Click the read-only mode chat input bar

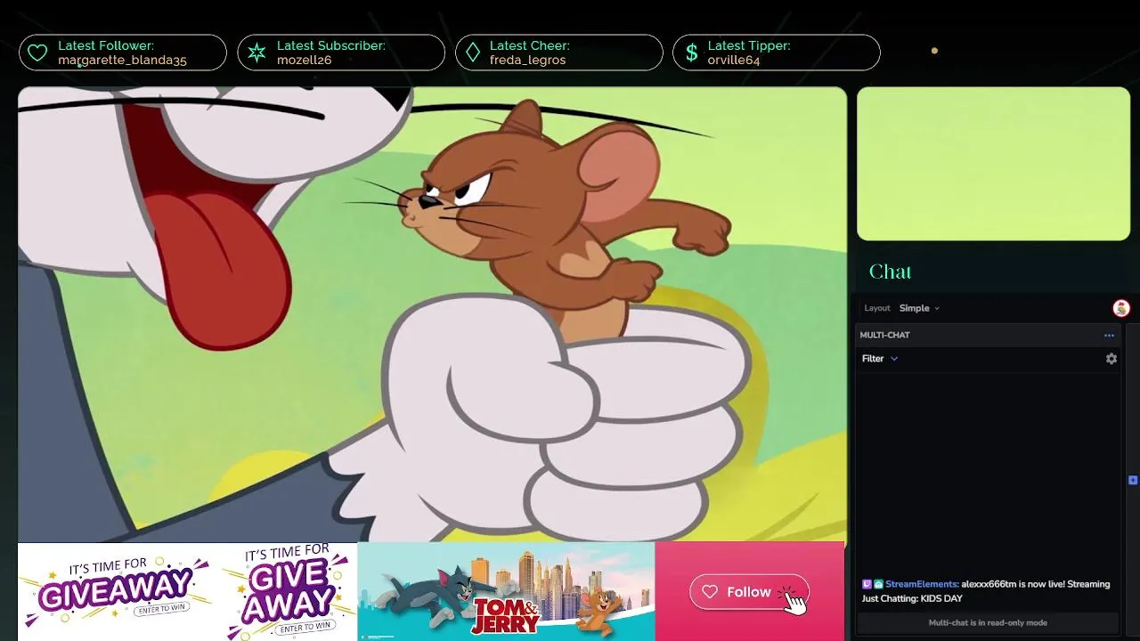click(988, 622)
